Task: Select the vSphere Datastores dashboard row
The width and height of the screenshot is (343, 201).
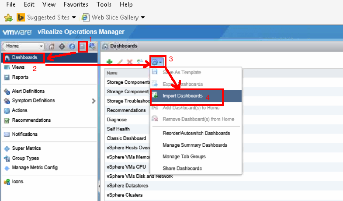Action: 127,186
